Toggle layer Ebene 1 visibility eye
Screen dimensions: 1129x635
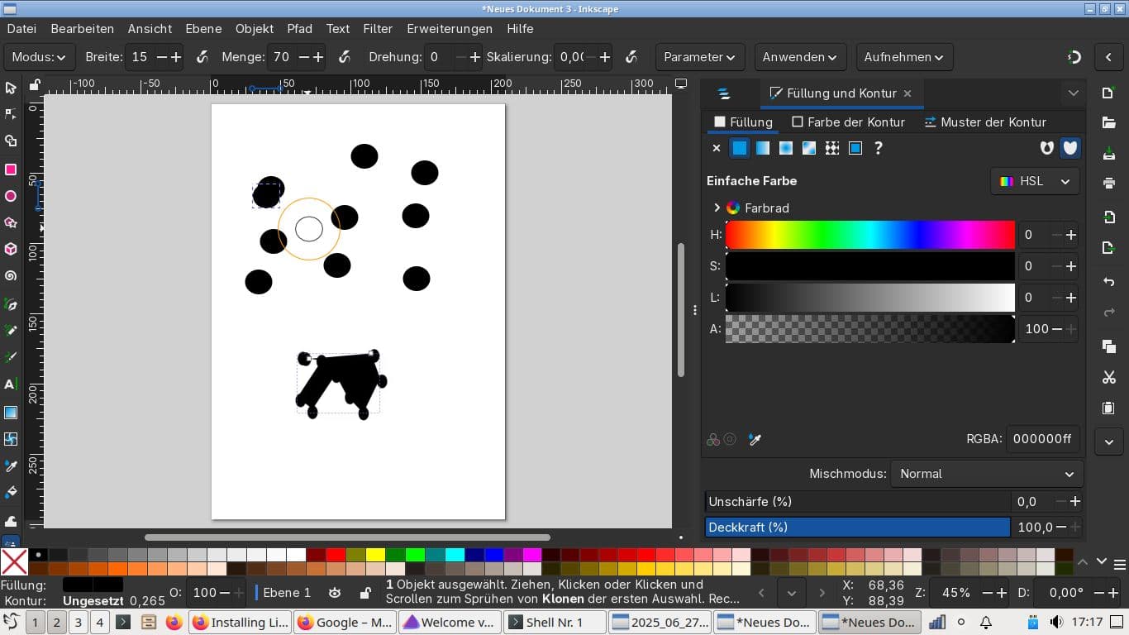(x=335, y=593)
